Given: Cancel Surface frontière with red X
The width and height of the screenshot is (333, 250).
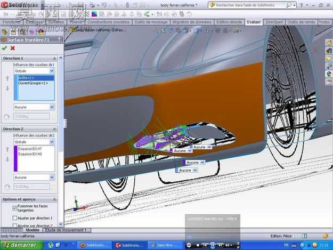Looking at the screenshot, I should 13,48.
